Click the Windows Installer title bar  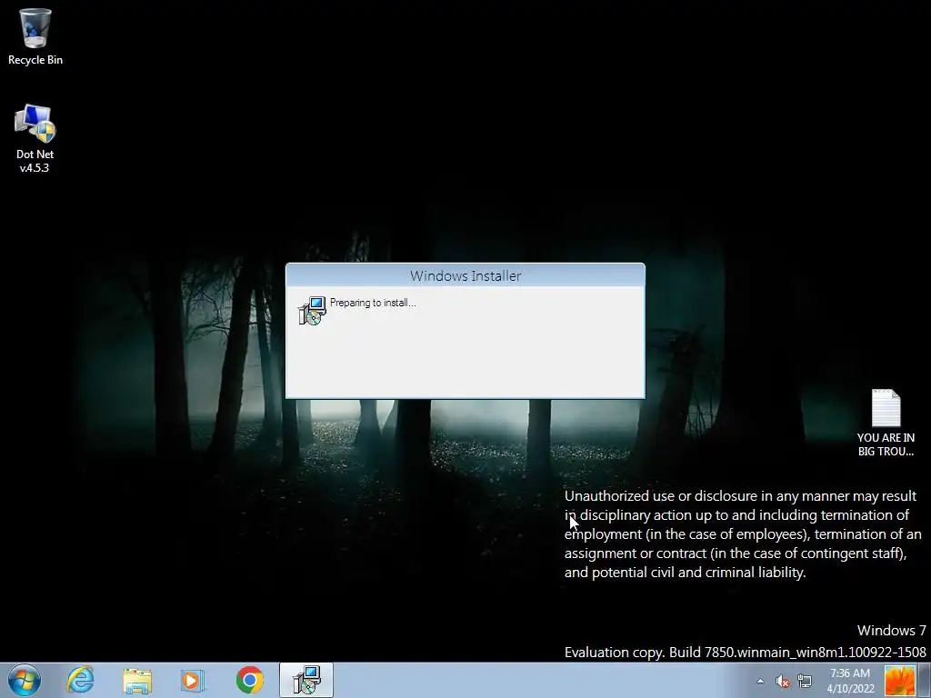click(465, 276)
